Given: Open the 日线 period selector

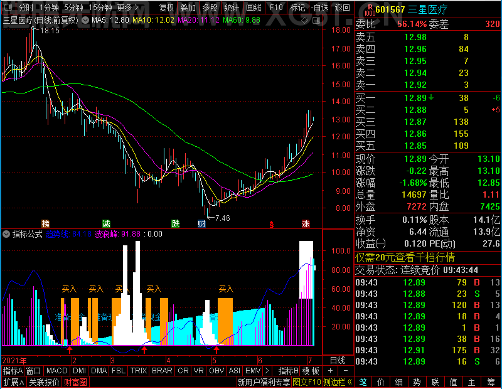Looking at the screenshot, I should tap(338, 361).
